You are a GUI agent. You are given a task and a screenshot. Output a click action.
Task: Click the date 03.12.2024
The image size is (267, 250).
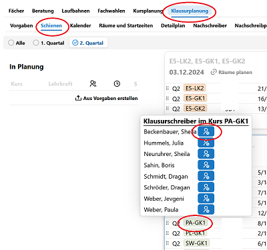tap(186, 72)
